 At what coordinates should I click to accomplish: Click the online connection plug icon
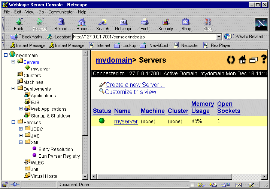tap(15, 185)
